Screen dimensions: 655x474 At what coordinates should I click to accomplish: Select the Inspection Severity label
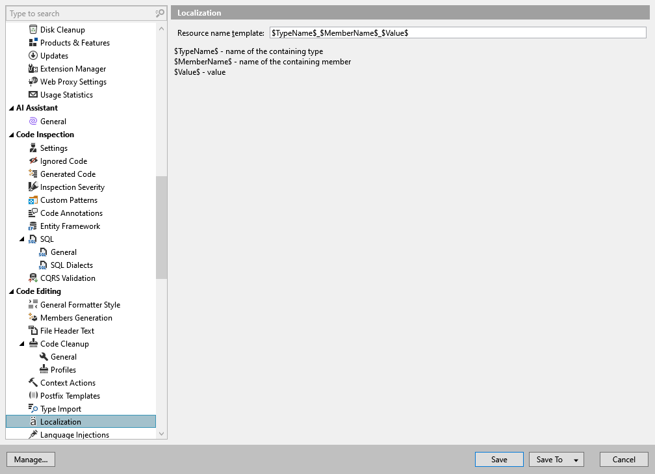tap(72, 187)
